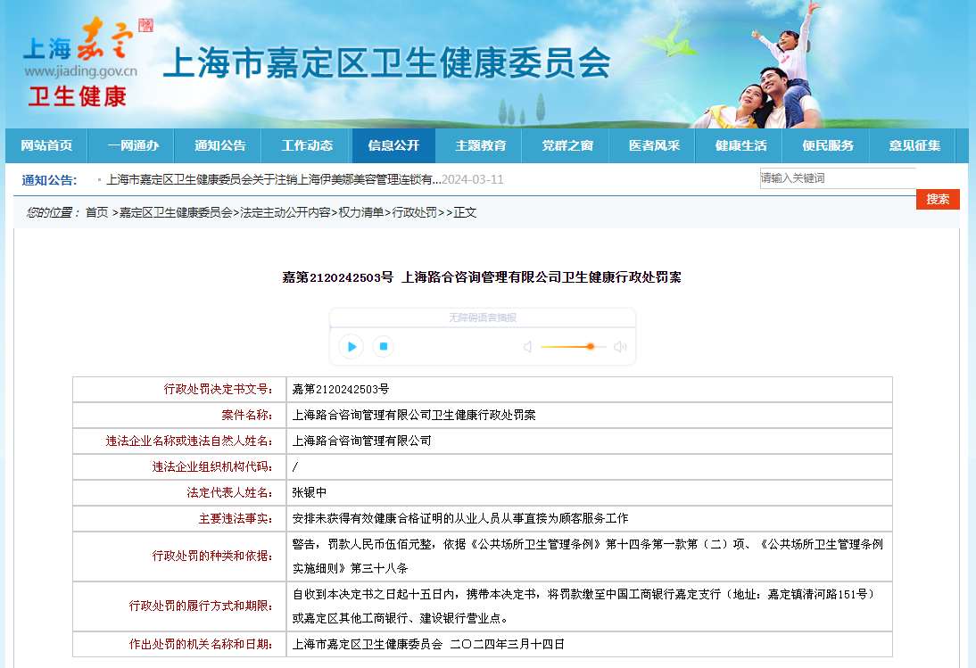
Task: Select the main violation facts text
Action: [x=460, y=518]
